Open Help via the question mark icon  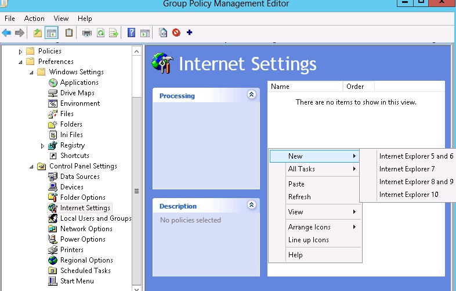[131, 33]
